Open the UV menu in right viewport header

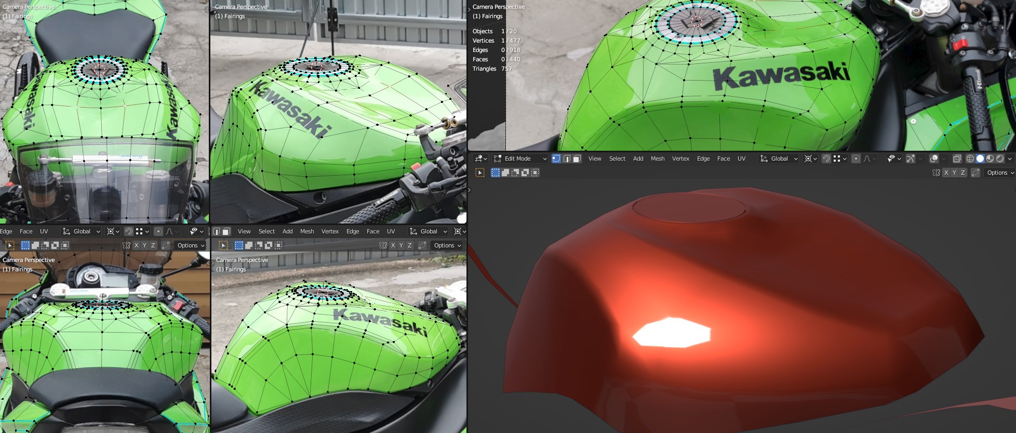coord(741,159)
